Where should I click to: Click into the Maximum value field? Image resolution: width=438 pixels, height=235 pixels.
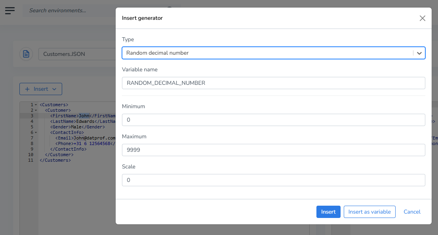(x=274, y=150)
